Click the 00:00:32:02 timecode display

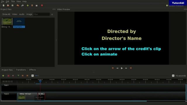8,81
